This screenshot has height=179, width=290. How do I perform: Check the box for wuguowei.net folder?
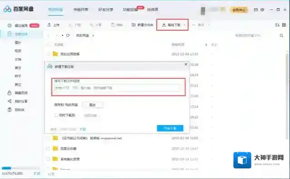pyautogui.click(x=48, y=138)
